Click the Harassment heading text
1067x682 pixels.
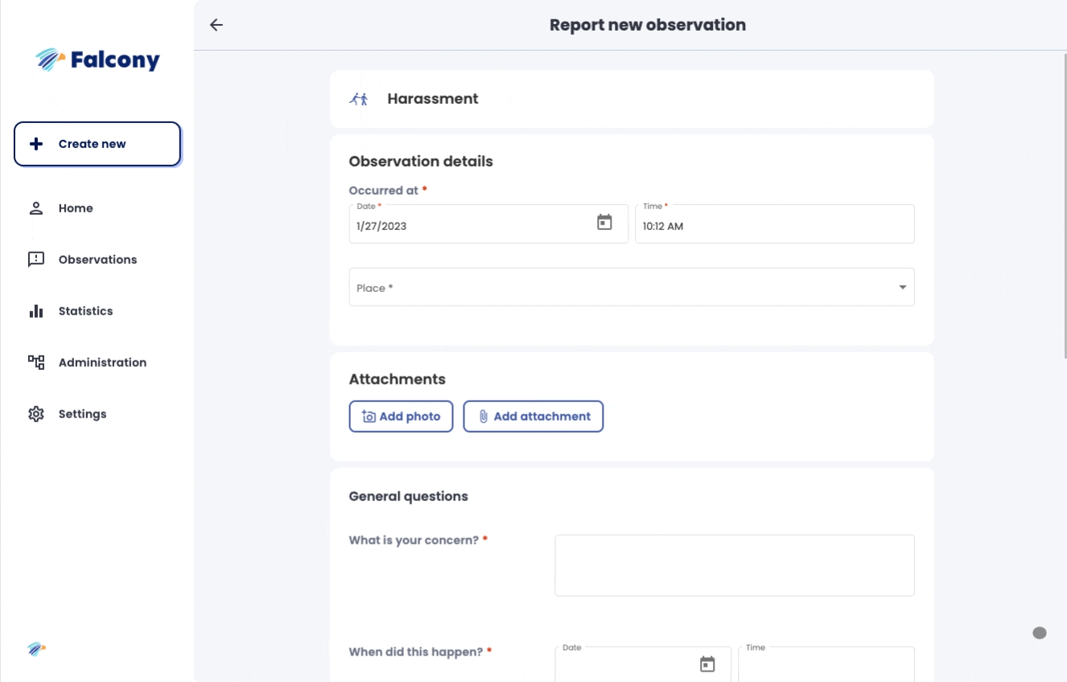pyautogui.click(x=433, y=99)
